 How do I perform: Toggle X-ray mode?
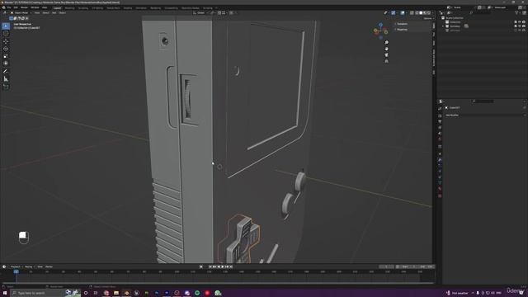(412, 13)
